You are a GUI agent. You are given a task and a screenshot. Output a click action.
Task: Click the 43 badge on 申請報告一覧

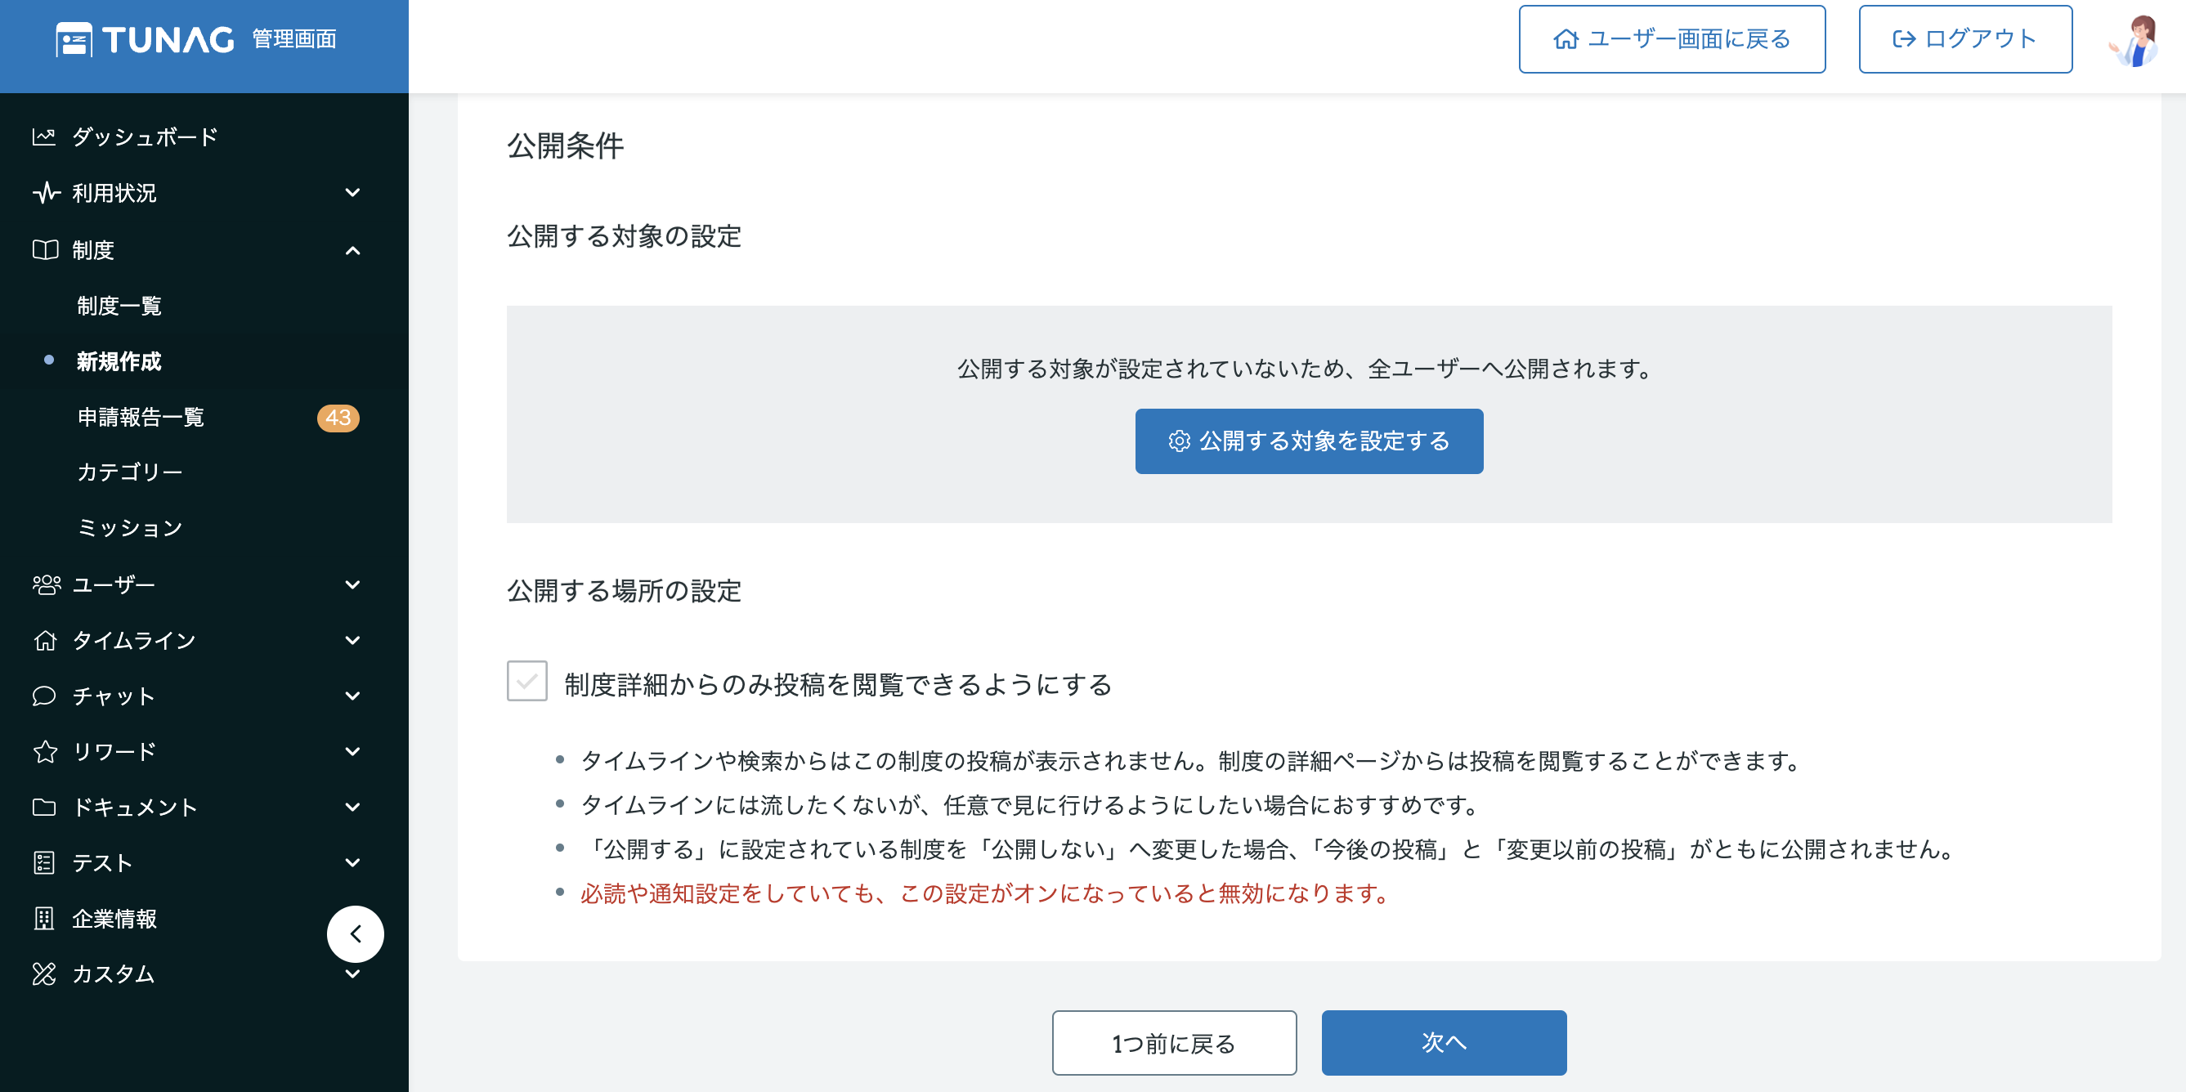pyautogui.click(x=338, y=418)
